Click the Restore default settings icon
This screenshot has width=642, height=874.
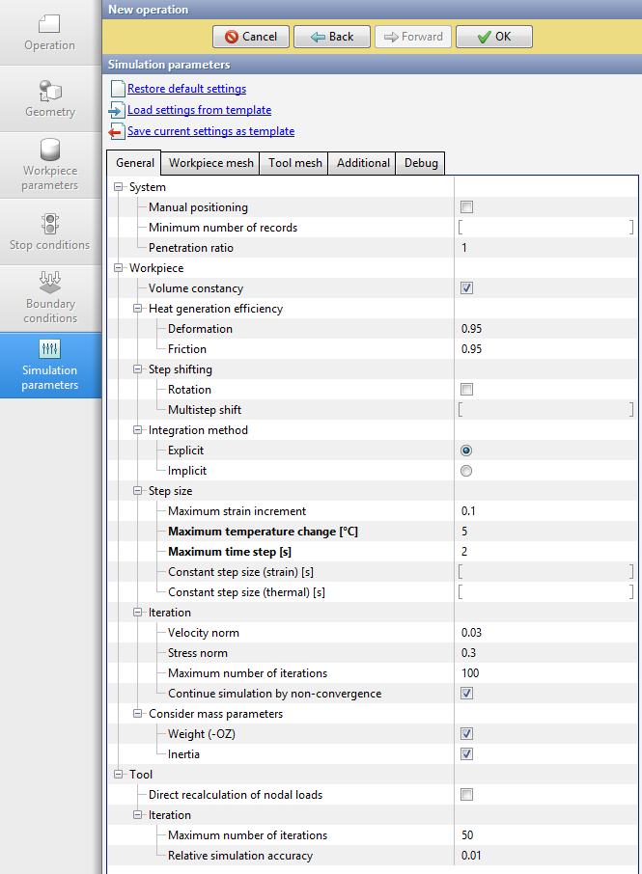click(x=117, y=89)
